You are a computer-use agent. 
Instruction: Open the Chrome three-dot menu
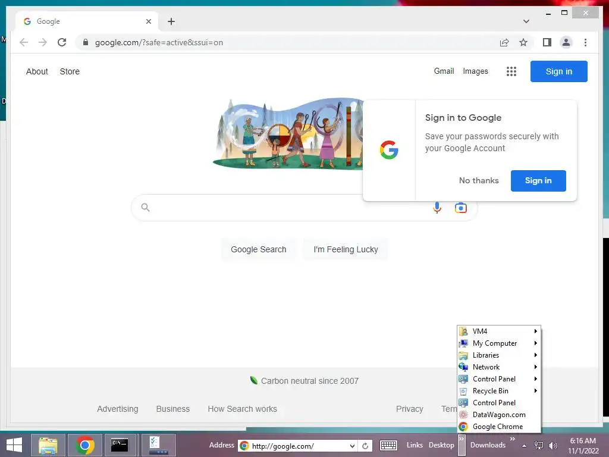click(585, 42)
